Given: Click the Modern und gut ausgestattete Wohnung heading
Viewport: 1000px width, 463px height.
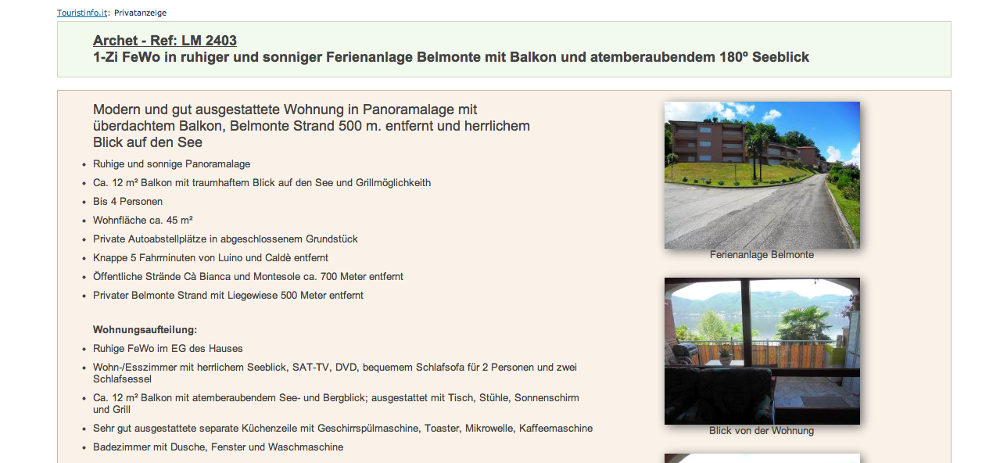Looking at the screenshot, I should (311, 126).
